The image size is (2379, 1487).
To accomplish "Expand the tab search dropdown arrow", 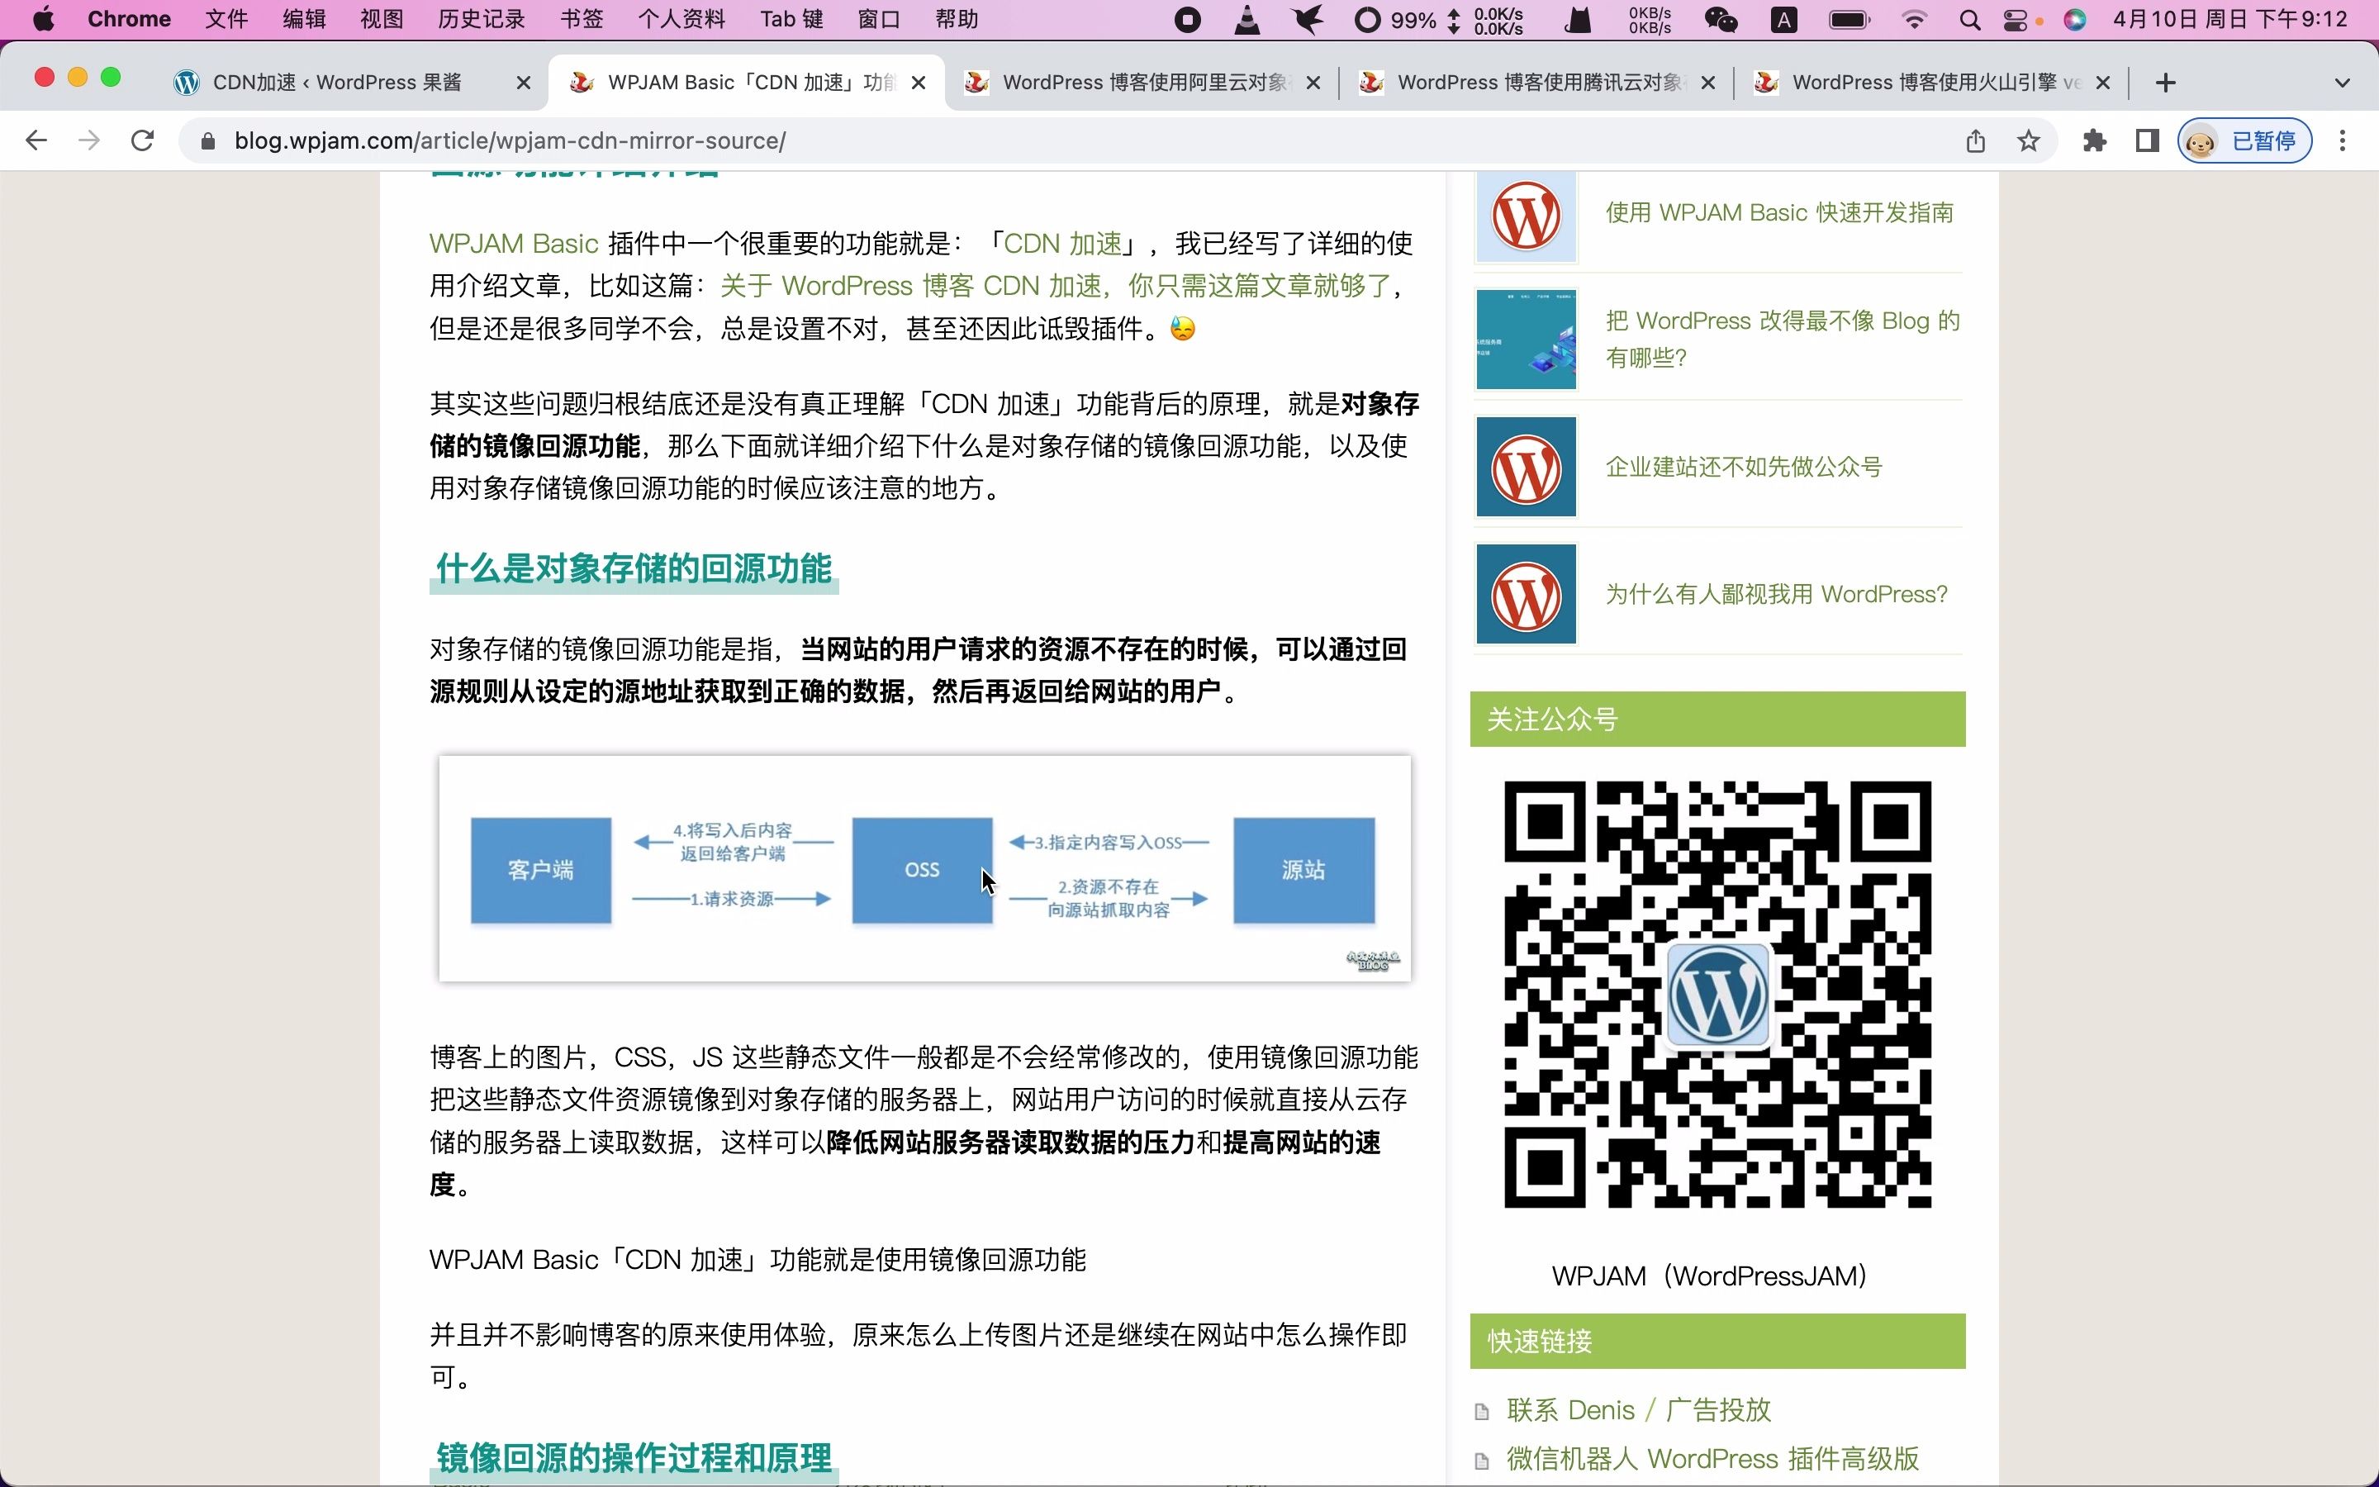I will tap(2343, 83).
